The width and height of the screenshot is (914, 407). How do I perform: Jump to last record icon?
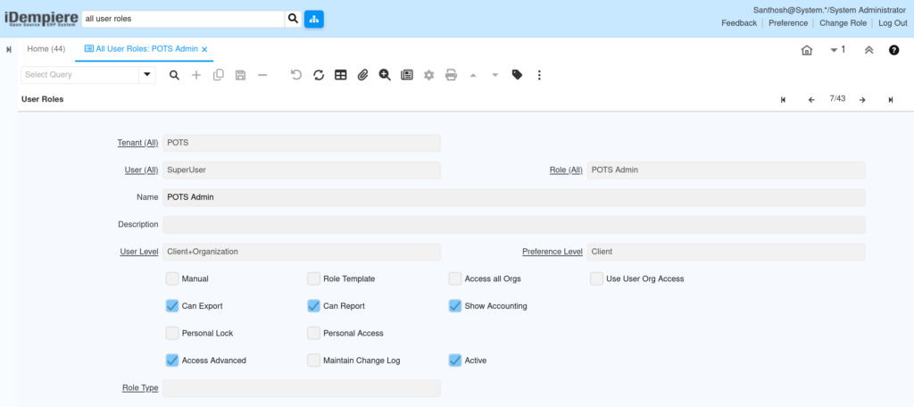click(891, 100)
